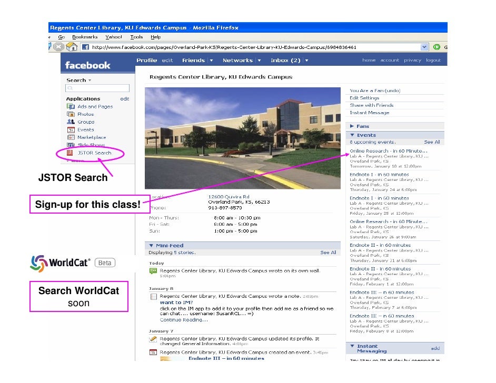496x383 pixels.
Task: Click Edit Settings
Action: pyautogui.click(x=364, y=98)
